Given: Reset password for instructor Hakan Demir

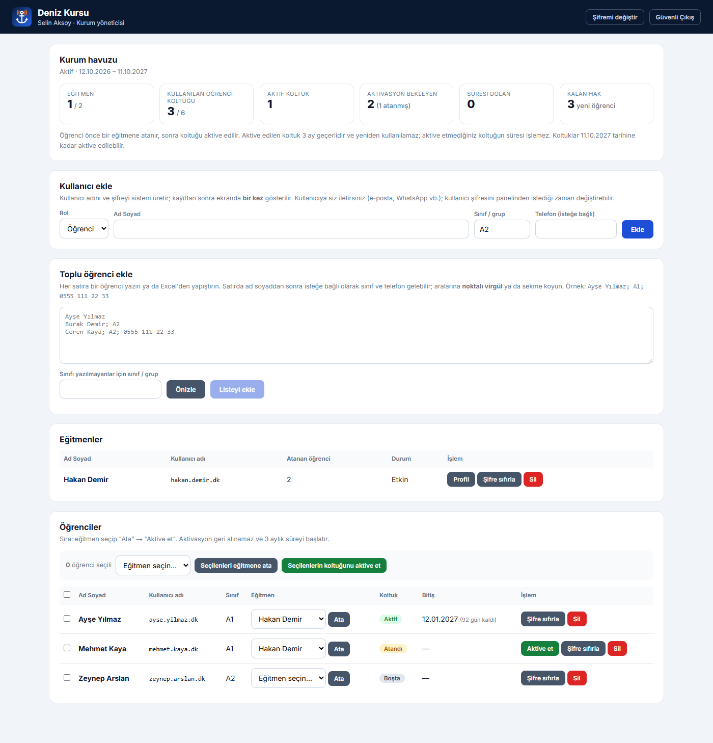Looking at the screenshot, I should coord(499,480).
